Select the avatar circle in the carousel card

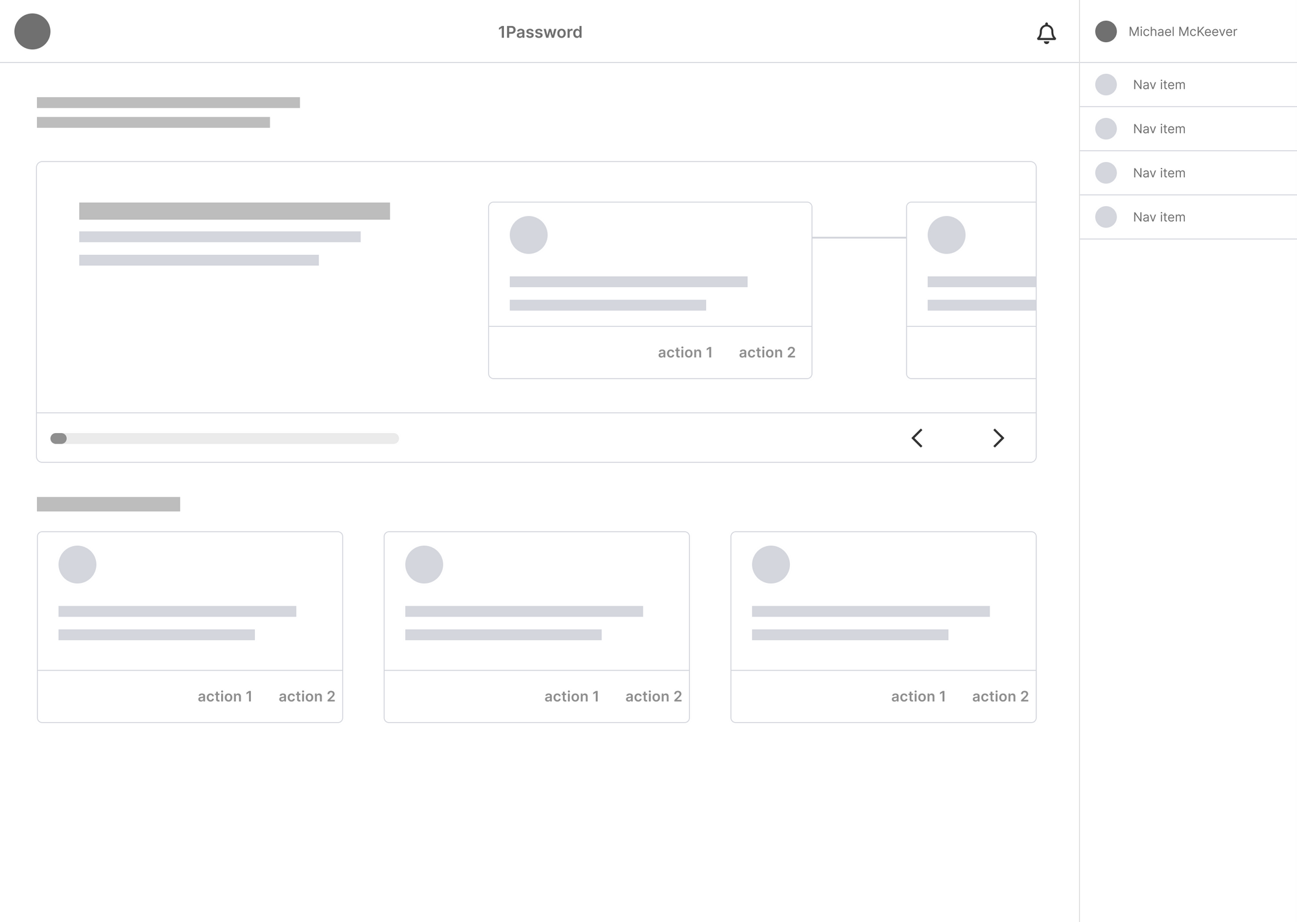click(529, 235)
